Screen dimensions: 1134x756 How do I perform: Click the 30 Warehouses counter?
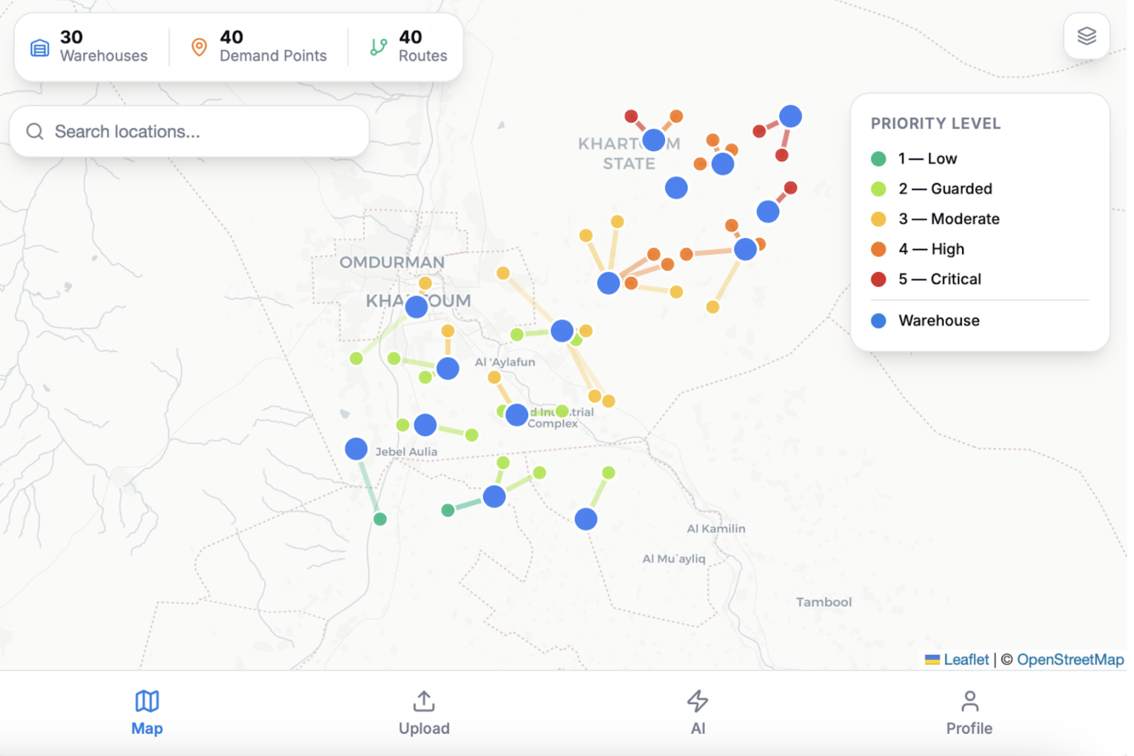[102, 46]
